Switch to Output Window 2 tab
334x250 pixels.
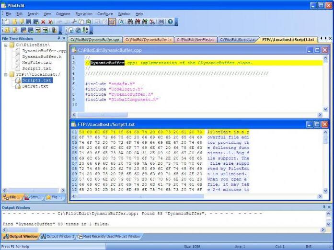tap(58, 237)
